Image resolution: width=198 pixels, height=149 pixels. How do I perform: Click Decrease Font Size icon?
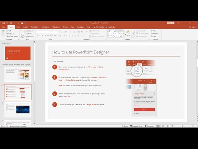(x=62, y=32)
